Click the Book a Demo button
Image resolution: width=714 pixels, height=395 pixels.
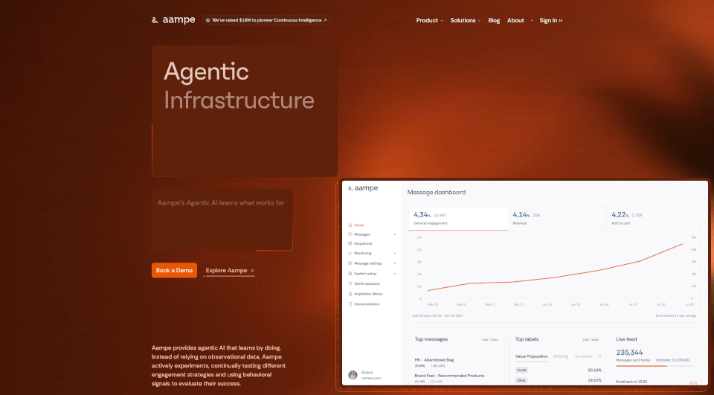click(174, 270)
